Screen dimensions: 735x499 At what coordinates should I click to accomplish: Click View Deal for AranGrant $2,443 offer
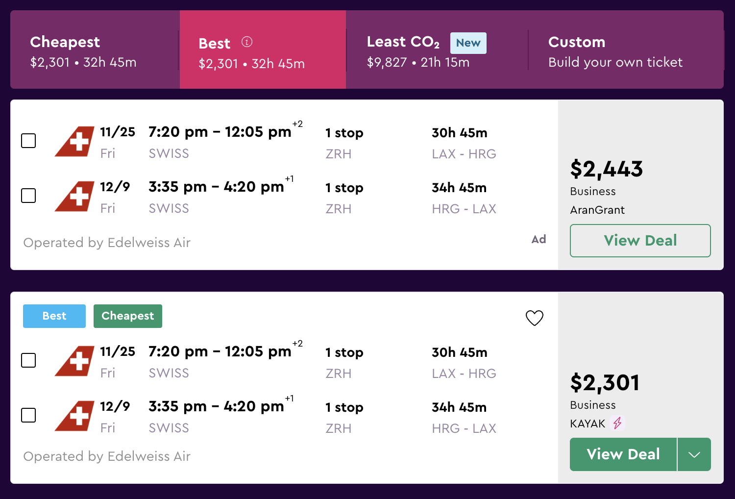[x=640, y=241]
